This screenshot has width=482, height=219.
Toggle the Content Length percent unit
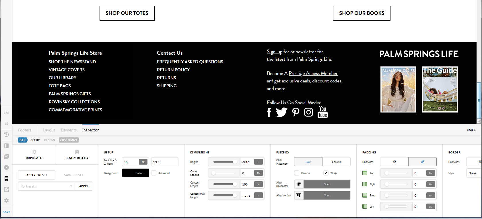click(259, 184)
